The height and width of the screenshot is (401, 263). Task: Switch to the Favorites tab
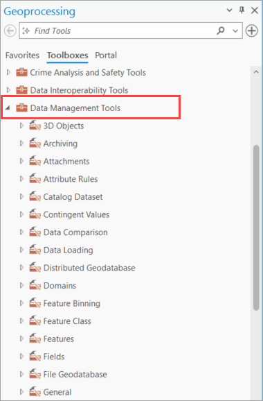tap(22, 56)
